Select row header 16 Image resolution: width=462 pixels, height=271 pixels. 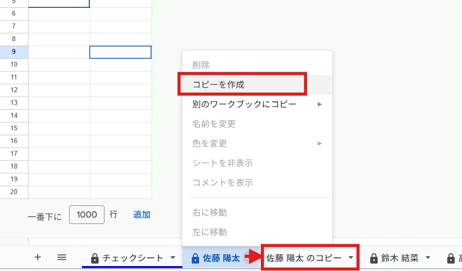tap(14, 141)
